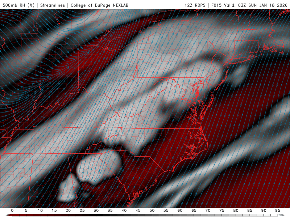The image size is (290, 217).
Task: Click the "12Z RDPS" model run label
Action: tap(195, 5)
